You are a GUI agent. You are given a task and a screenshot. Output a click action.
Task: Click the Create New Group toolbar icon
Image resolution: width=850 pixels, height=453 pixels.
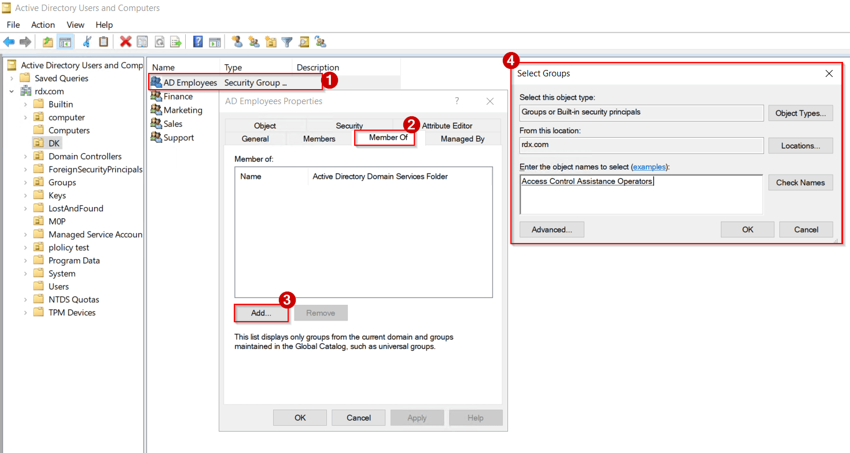pos(254,41)
